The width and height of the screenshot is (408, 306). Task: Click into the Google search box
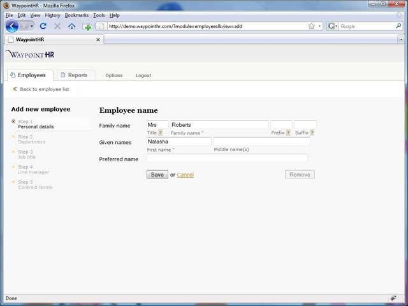point(367,26)
